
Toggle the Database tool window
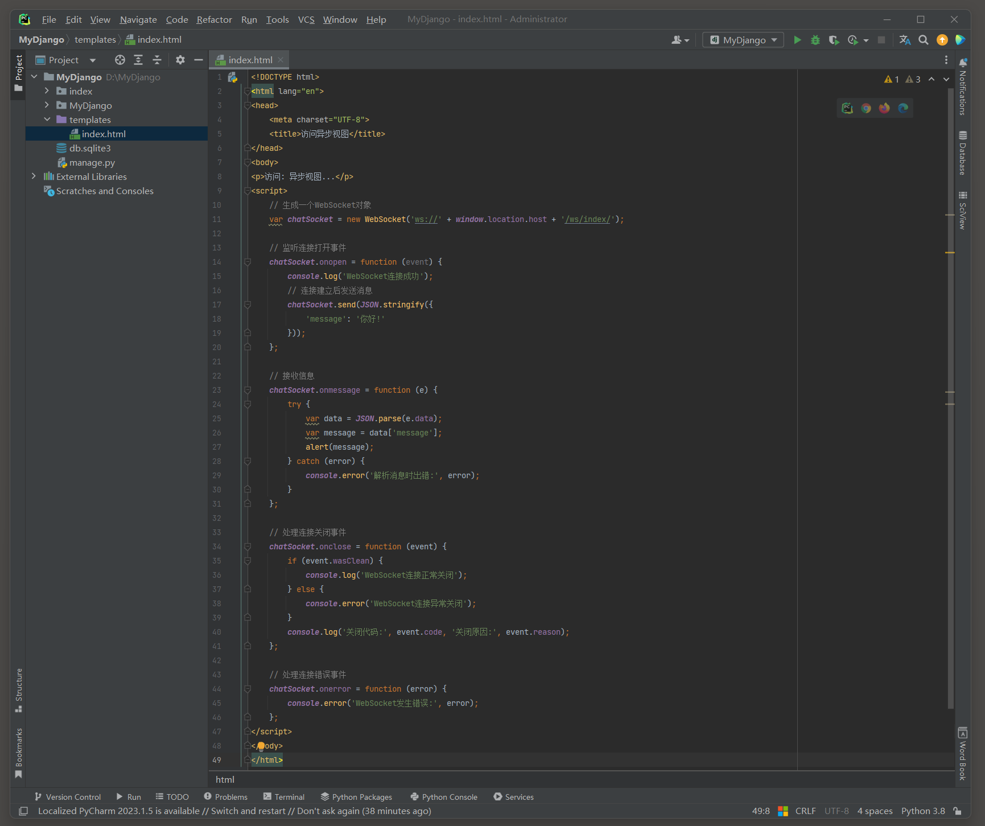(x=963, y=153)
